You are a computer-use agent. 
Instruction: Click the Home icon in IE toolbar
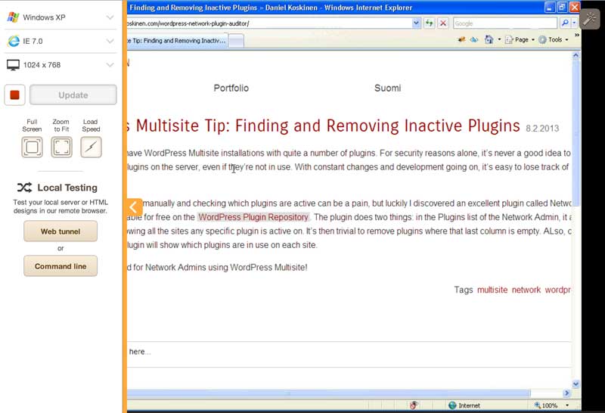point(489,39)
